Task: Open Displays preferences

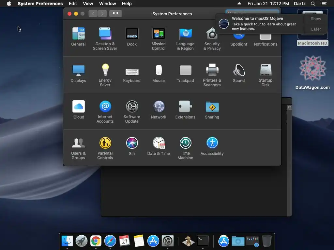Action: tap(78, 73)
